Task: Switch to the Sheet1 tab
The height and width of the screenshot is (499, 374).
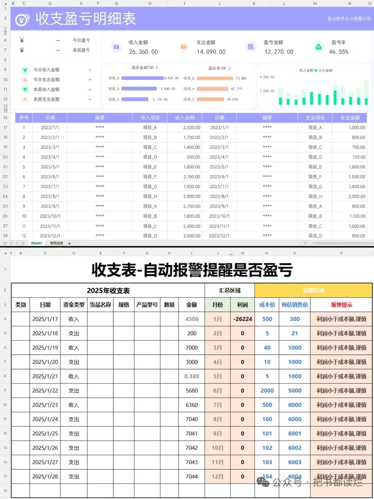Action: pyautogui.click(x=36, y=243)
